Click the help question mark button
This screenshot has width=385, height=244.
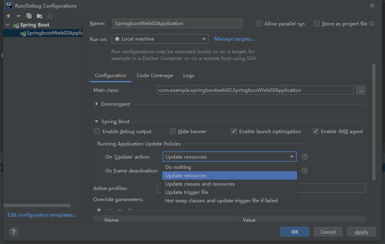click(14, 232)
